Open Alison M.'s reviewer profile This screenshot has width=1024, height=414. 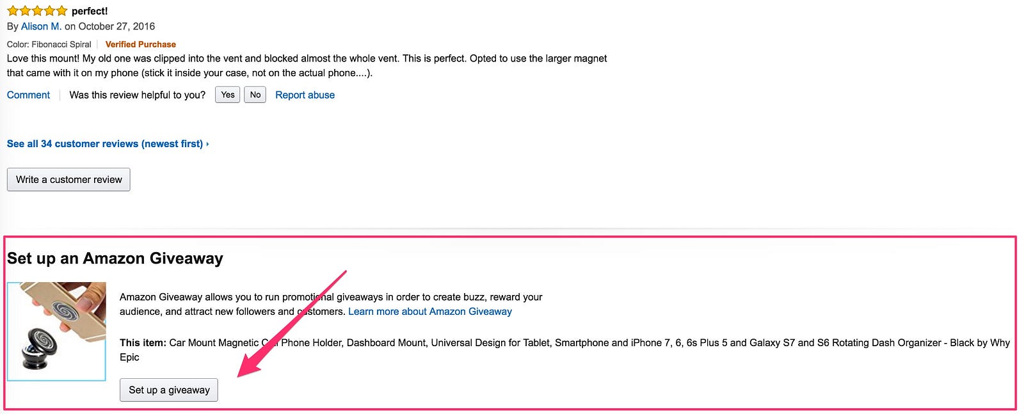(41, 26)
